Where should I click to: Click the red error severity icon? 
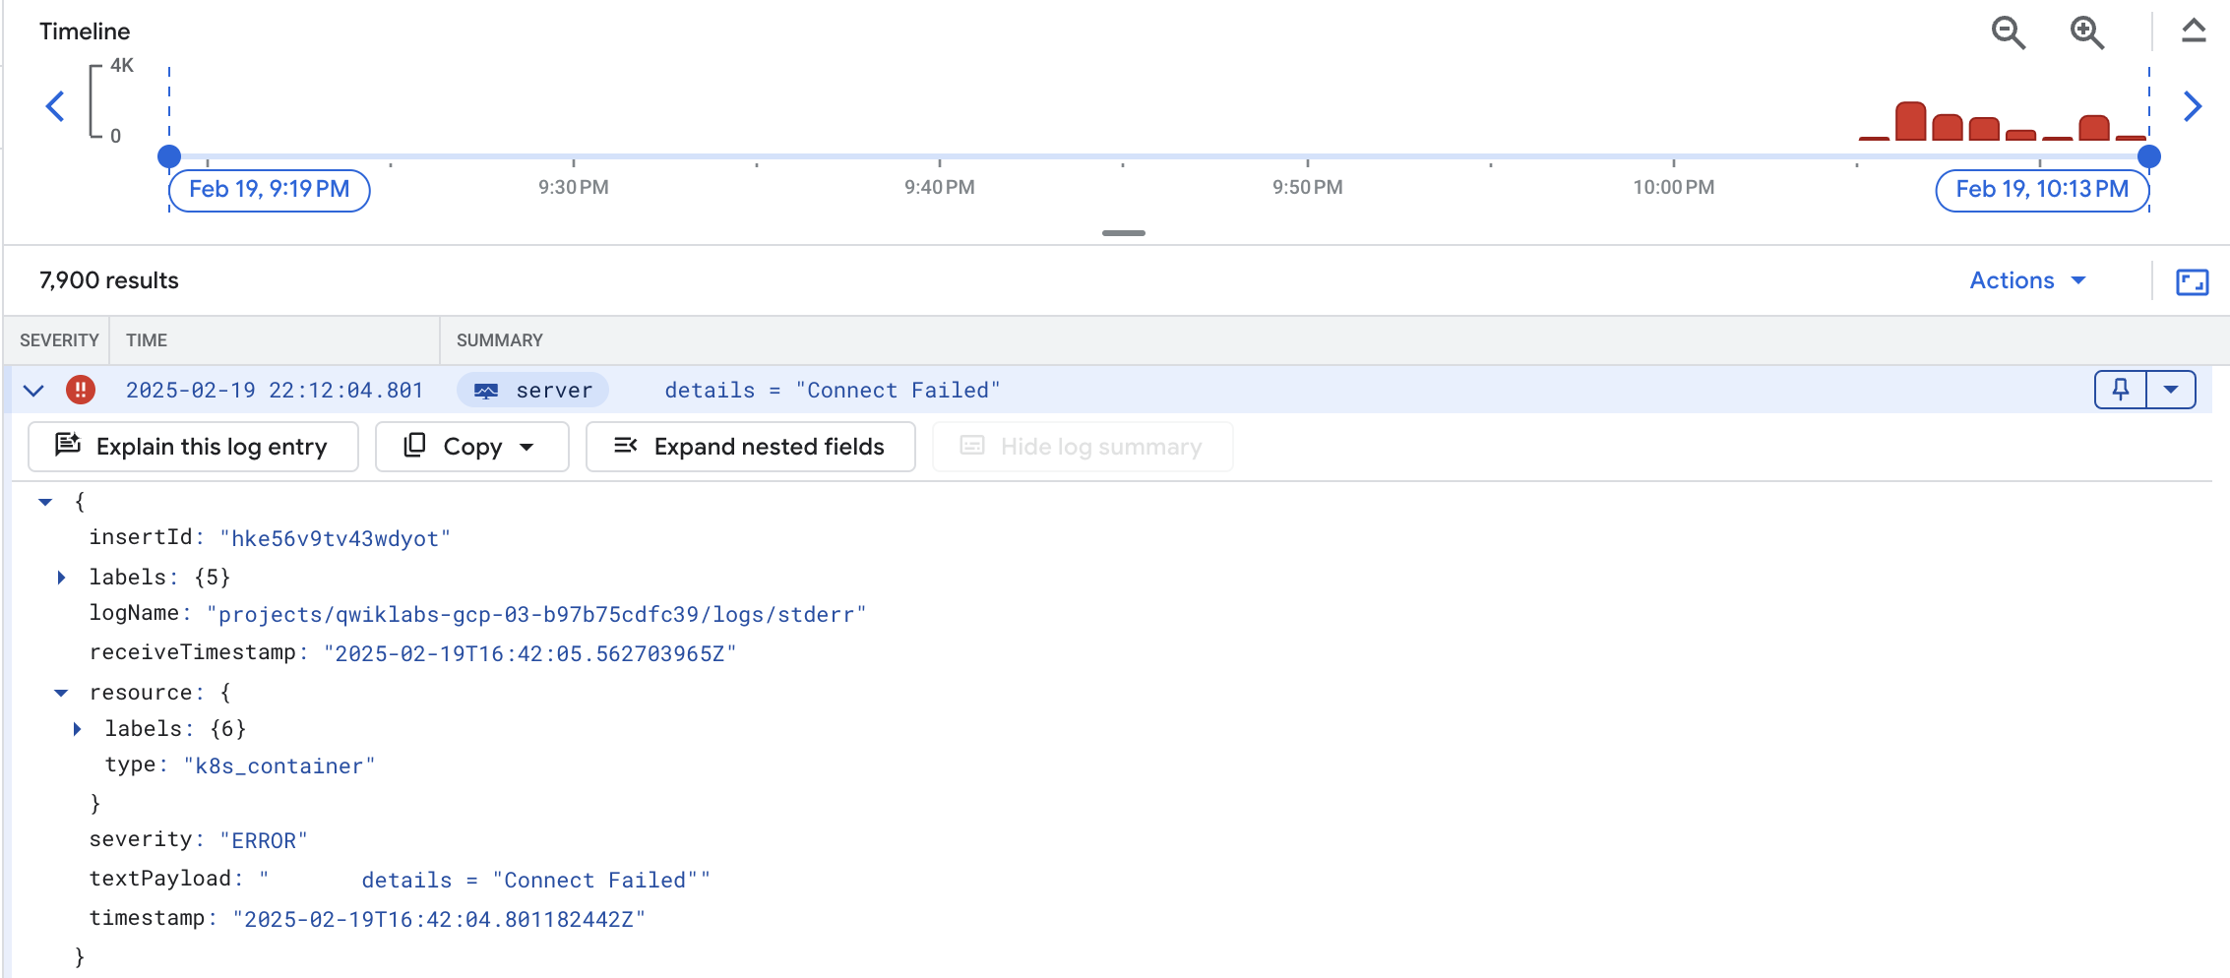[x=81, y=390]
